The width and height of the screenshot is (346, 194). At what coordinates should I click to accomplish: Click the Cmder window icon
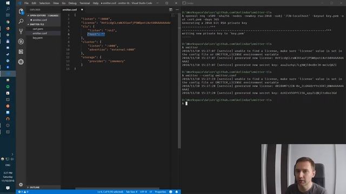point(184,3)
